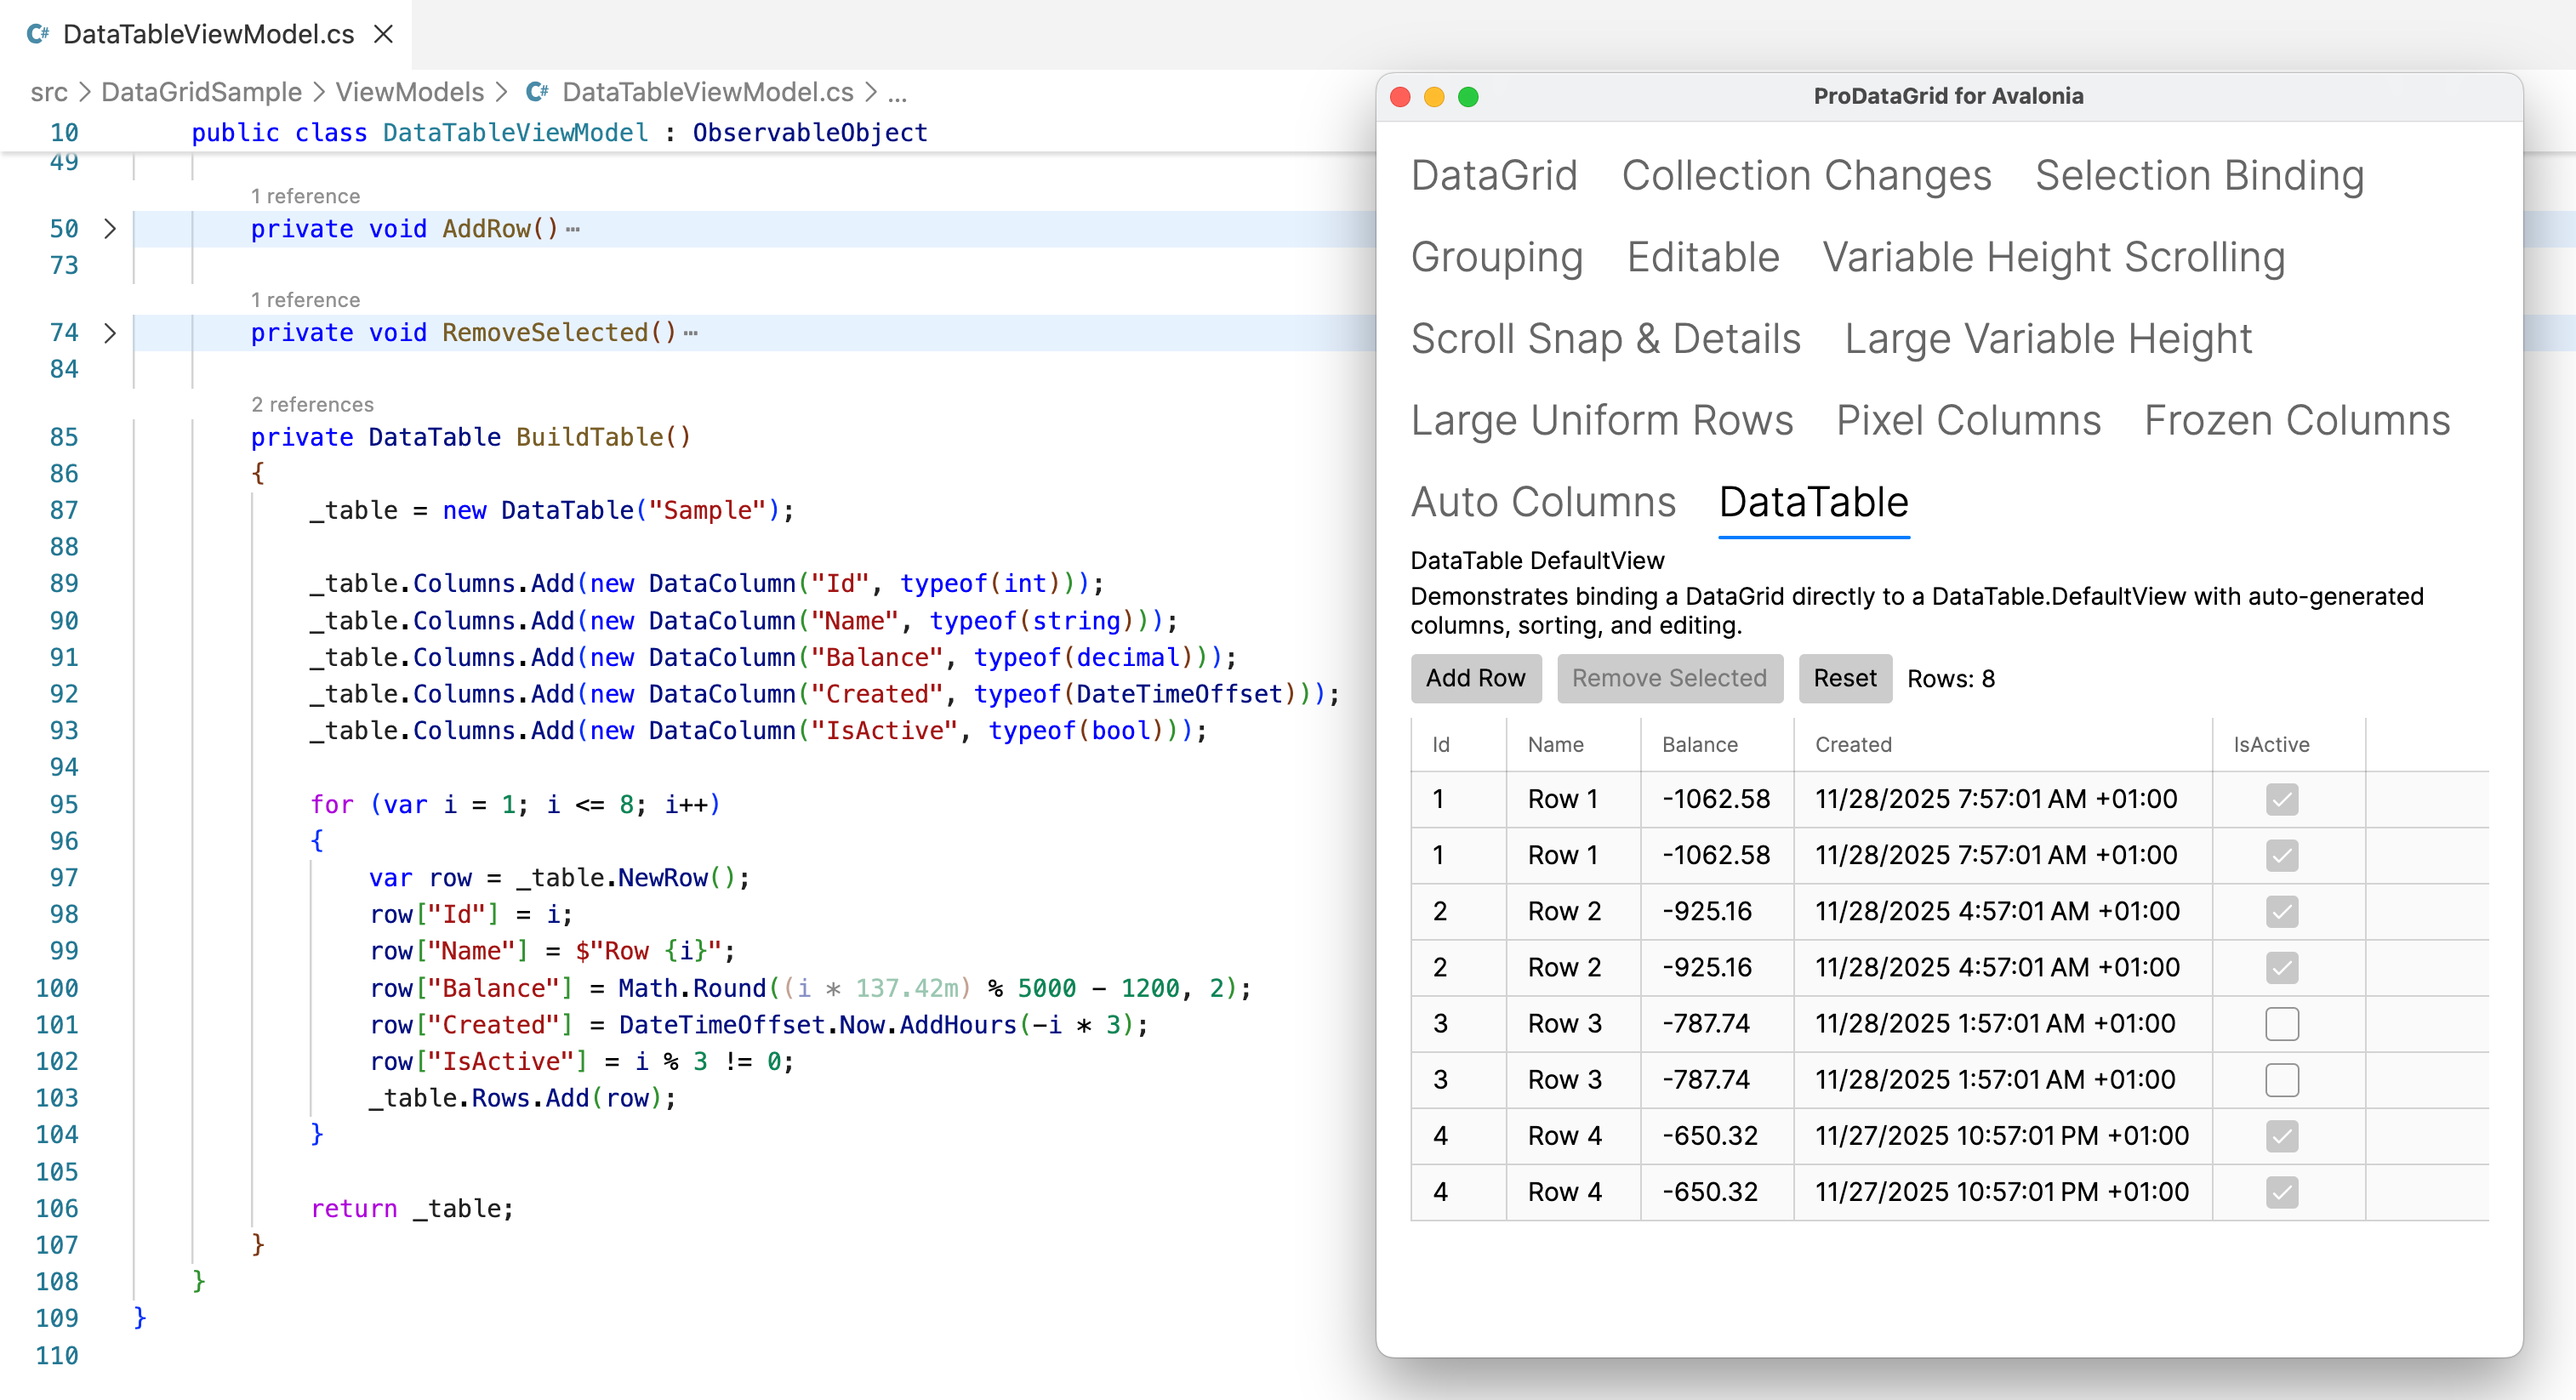Toggle IsActive checkbox in first Row 1

click(x=2281, y=799)
